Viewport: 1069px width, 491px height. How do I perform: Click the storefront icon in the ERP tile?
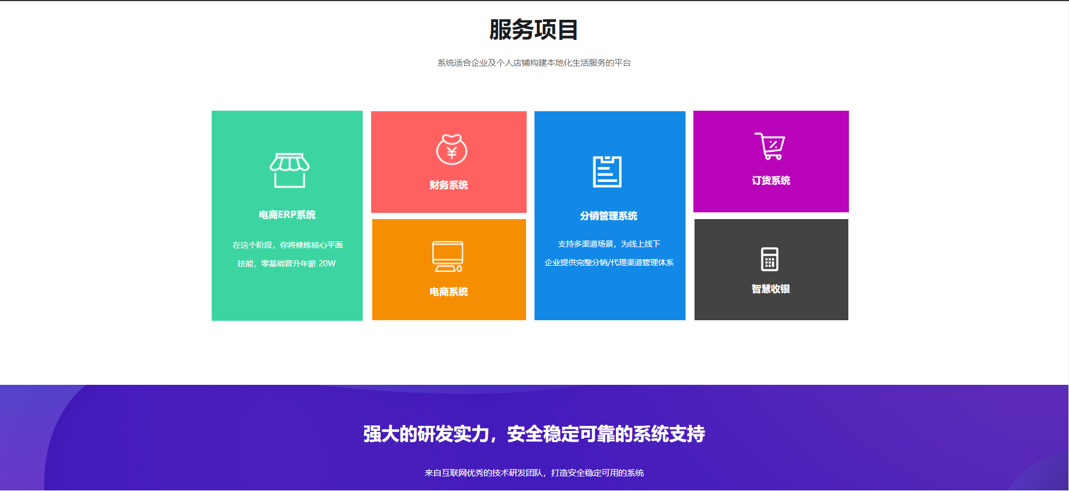coord(289,170)
